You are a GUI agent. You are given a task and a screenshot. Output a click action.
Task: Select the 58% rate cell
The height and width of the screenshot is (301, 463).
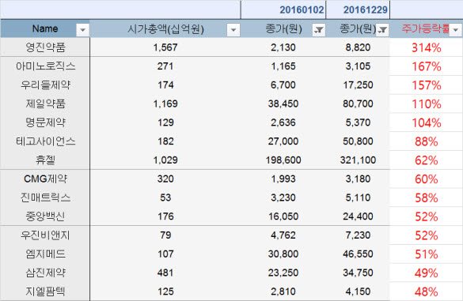pyautogui.click(x=426, y=198)
